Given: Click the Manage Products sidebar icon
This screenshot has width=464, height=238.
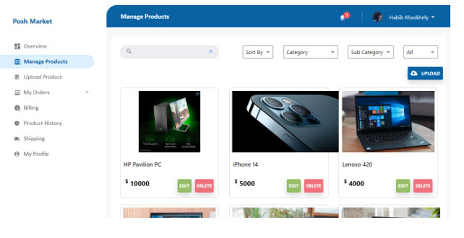Looking at the screenshot, I should coord(17,62).
